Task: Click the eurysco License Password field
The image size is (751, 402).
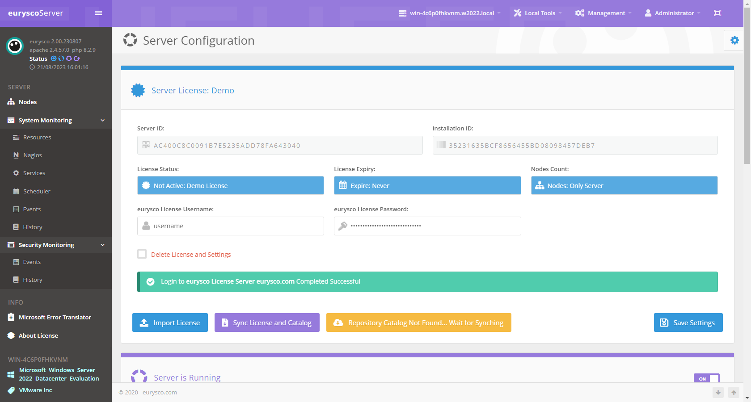Action: pyautogui.click(x=427, y=226)
